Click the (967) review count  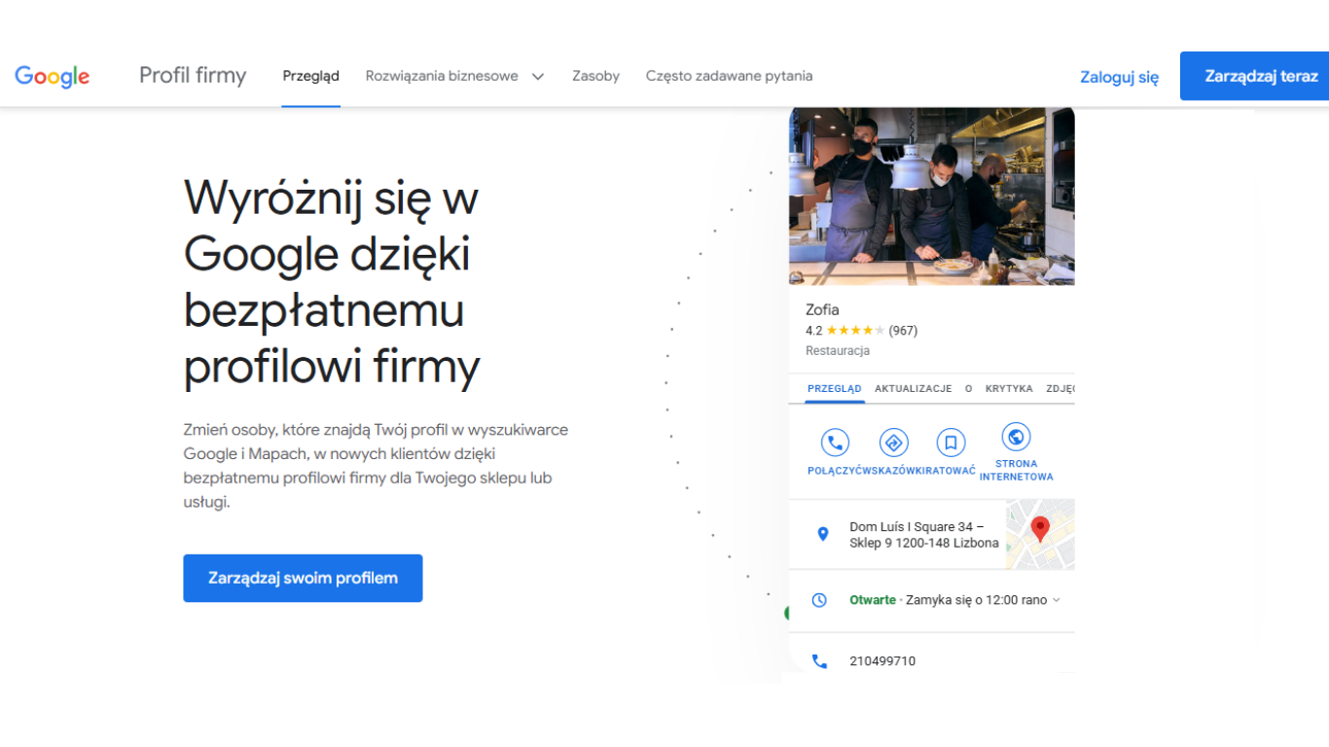click(903, 331)
